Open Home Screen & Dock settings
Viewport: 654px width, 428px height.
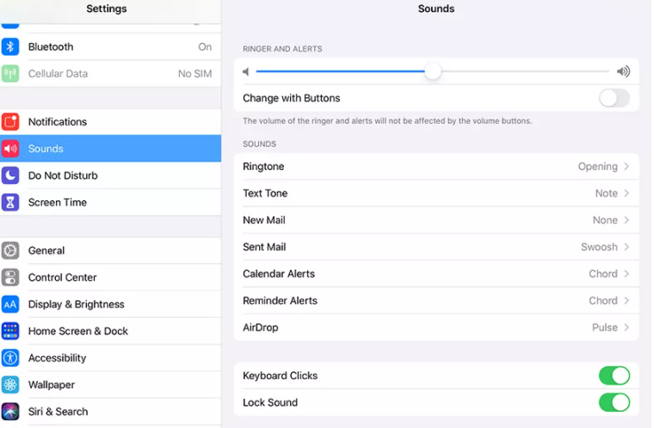(110, 331)
